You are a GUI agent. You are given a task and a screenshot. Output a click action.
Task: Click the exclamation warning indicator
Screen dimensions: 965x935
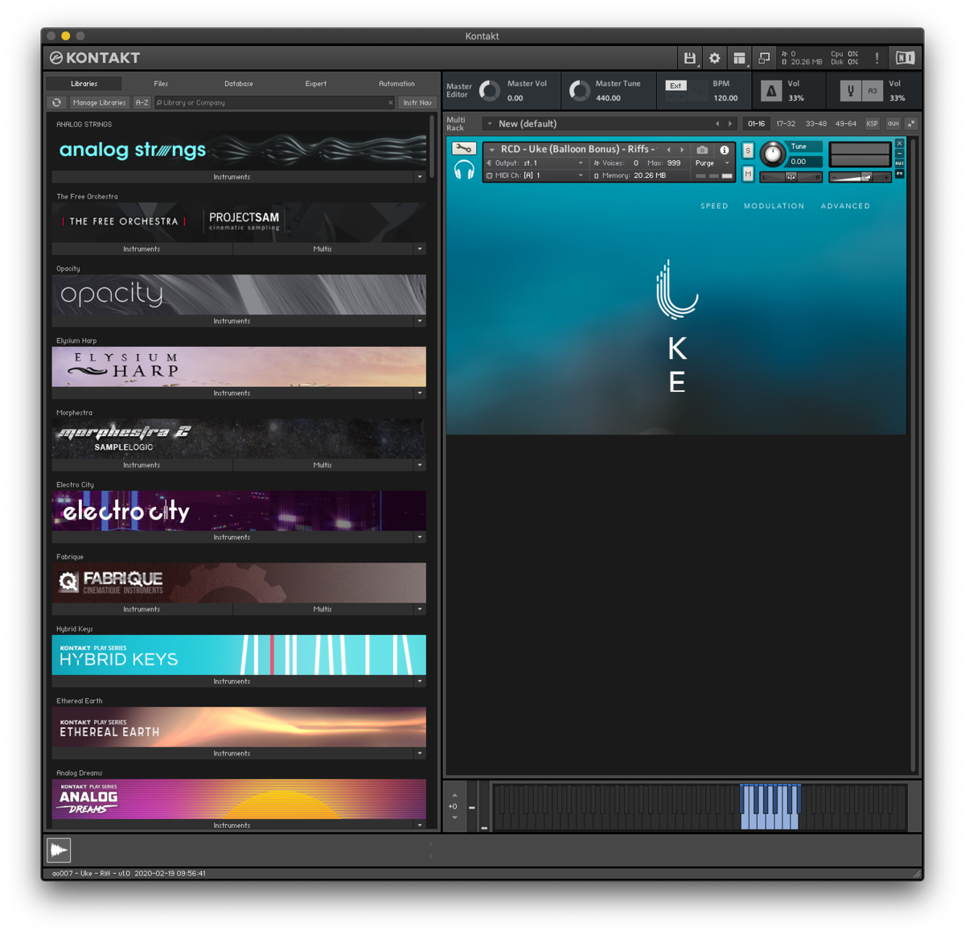click(x=877, y=58)
